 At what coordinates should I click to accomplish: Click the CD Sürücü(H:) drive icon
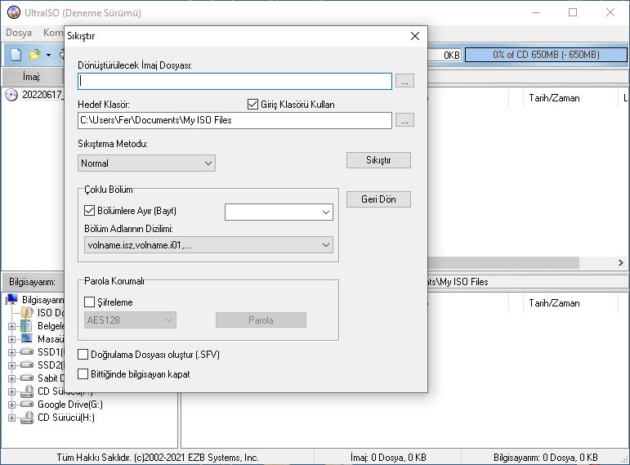tap(27, 417)
